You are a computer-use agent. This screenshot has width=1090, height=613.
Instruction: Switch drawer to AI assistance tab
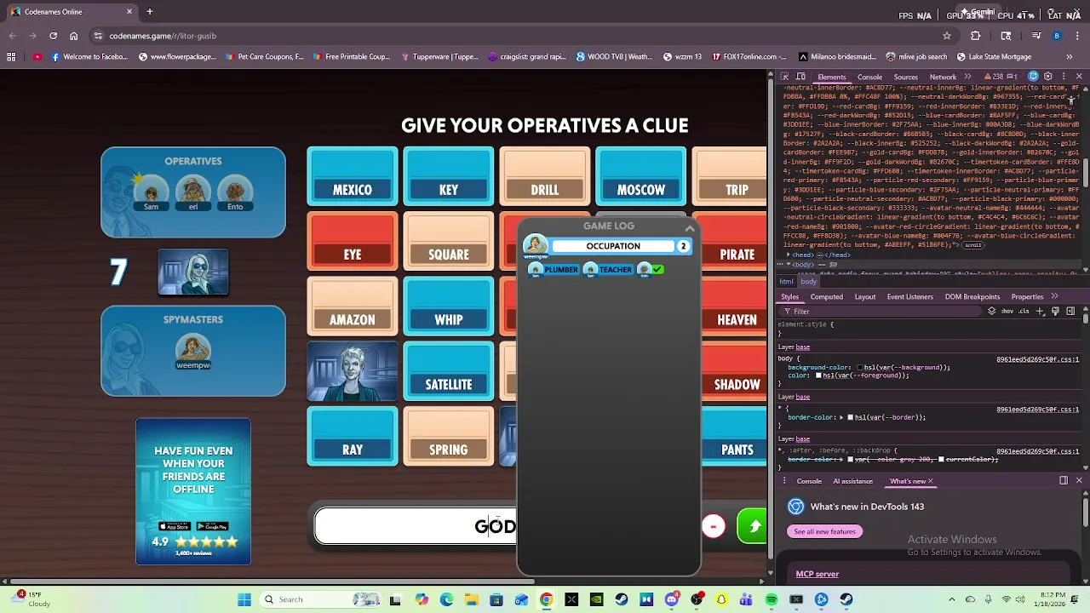pos(852,481)
